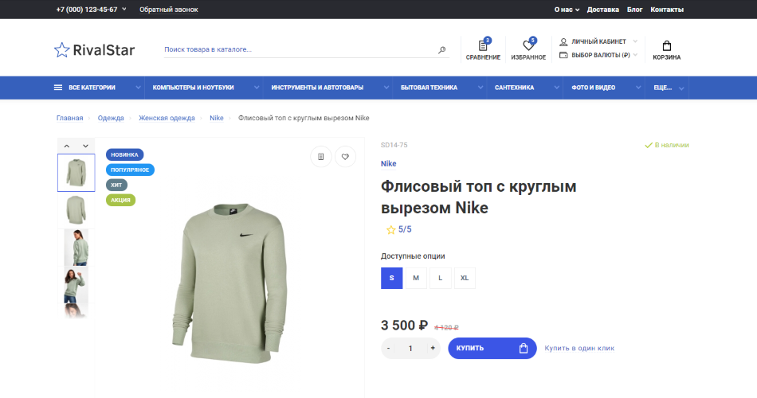Click the 5/5 rating text

(x=405, y=229)
